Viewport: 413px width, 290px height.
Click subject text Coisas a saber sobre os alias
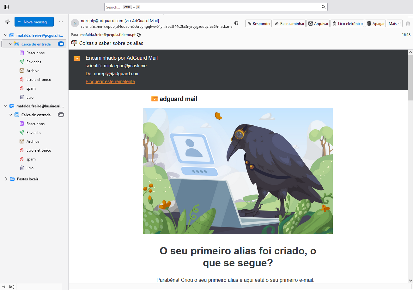click(111, 43)
